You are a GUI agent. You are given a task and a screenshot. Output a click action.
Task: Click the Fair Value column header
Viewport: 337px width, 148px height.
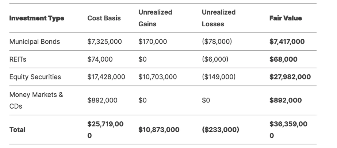(x=286, y=18)
